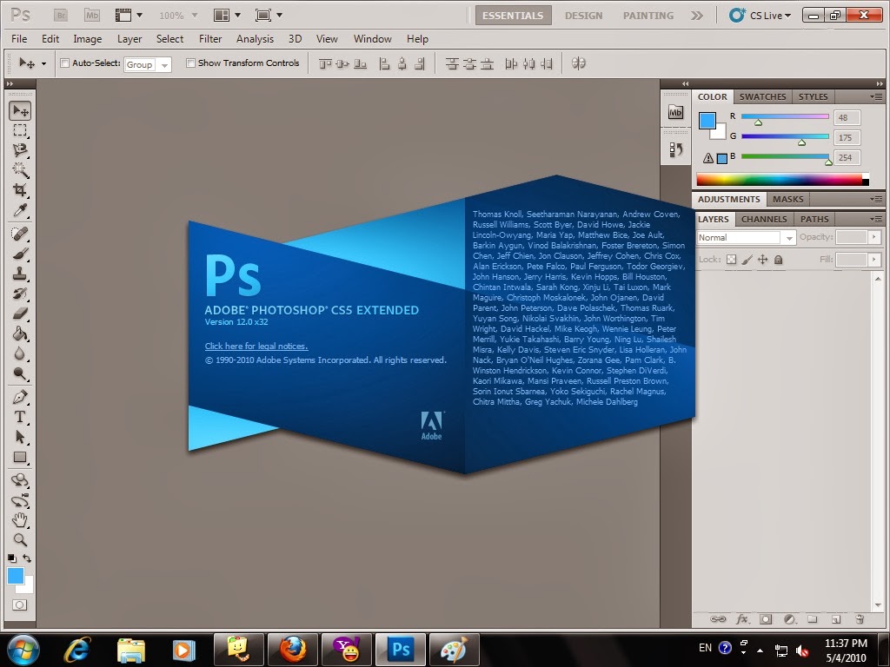
Task: Select the Magic Wand tool
Action: [20, 169]
